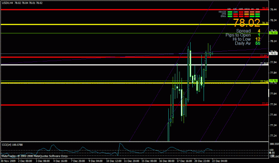Click the 77.64 price axis label
The height and width of the screenshot is (163, 279).
273,94
